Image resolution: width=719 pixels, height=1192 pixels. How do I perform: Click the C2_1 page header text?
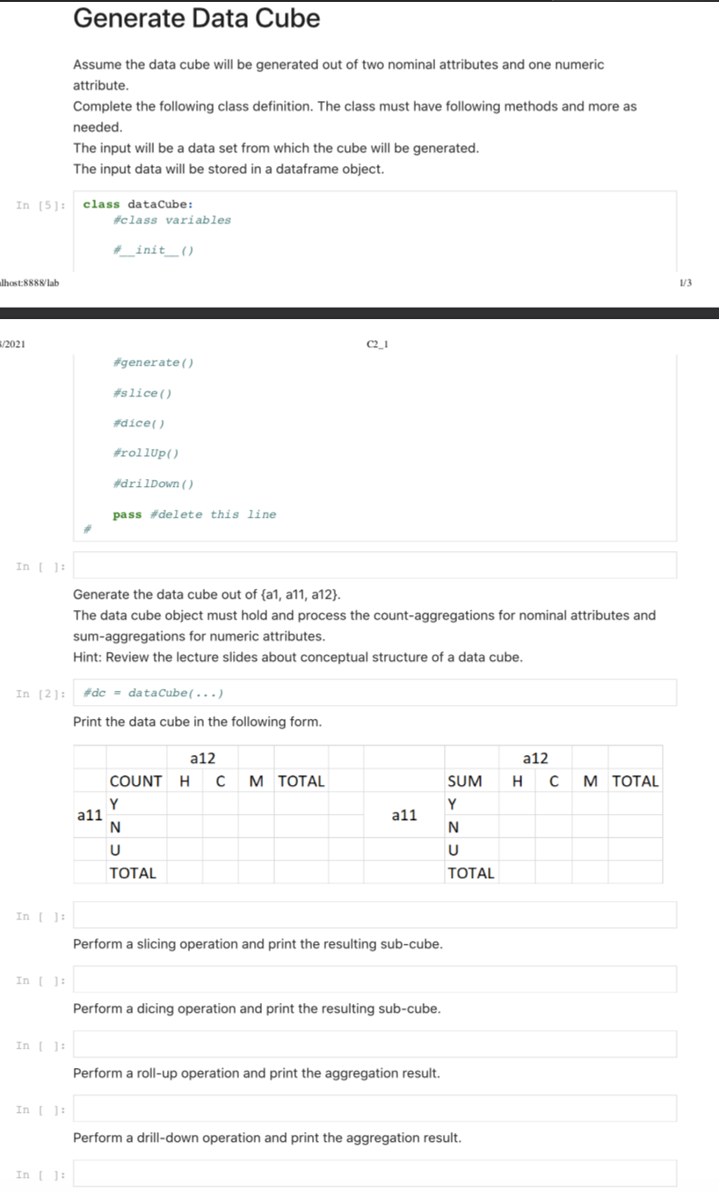coord(376,344)
